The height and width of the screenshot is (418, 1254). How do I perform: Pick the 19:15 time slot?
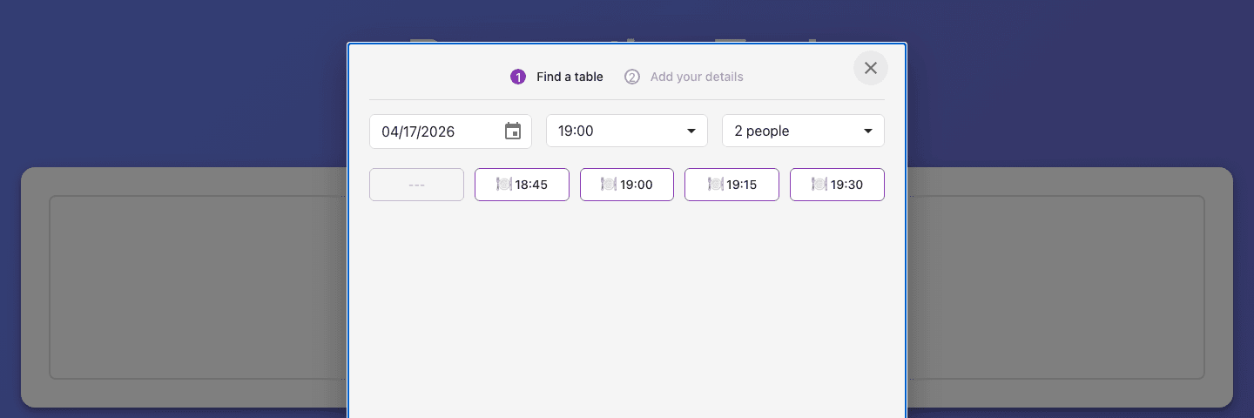coord(731,185)
